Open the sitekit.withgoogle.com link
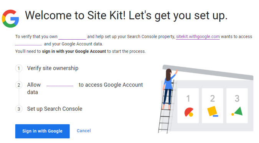The height and width of the screenshot is (143, 259). (x=198, y=37)
